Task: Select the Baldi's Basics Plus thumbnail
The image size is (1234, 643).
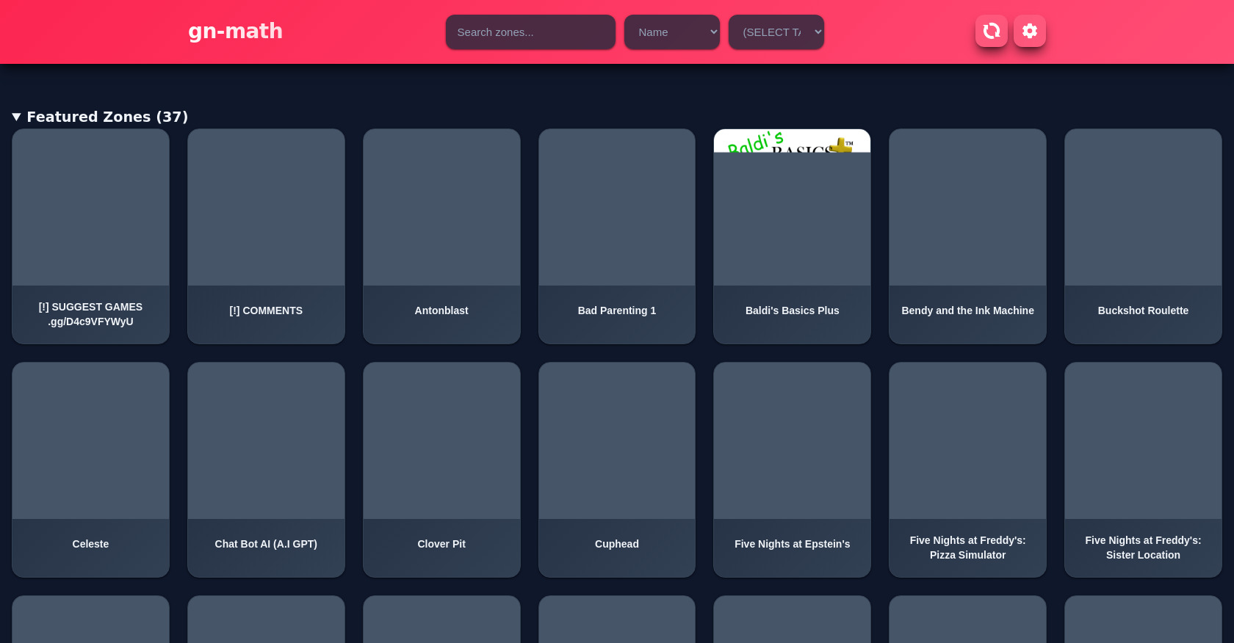Action: (792, 208)
